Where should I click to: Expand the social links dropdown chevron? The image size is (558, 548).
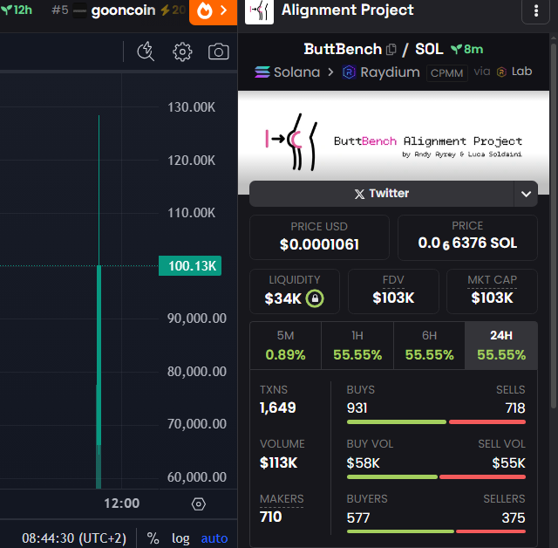click(526, 194)
